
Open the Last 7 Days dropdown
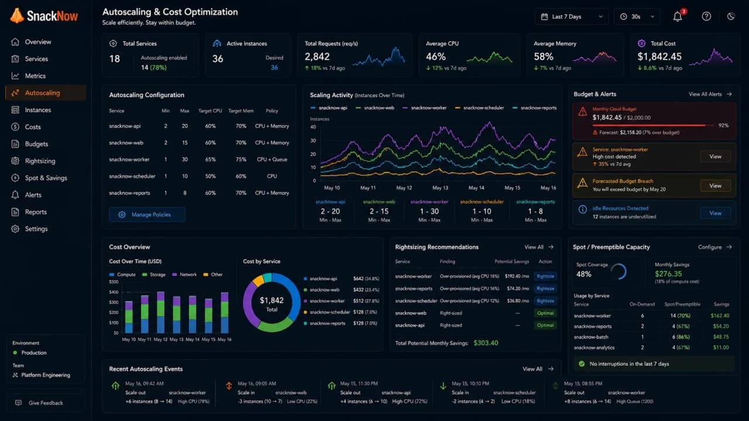coord(572,16)
